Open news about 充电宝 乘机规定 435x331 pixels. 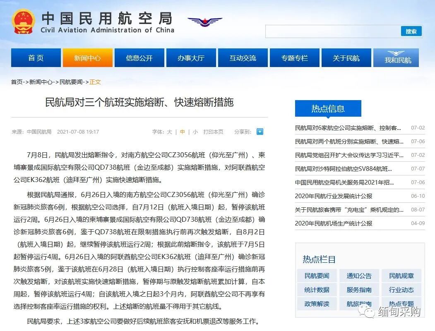pyautogui.click(x=349, y=210)
